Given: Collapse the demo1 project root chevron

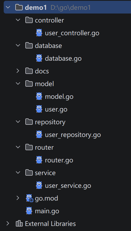Looking at the screenshot, I should click(8, 7).
